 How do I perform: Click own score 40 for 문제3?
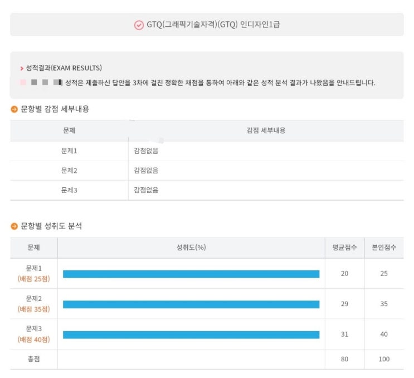[x=384, y=334]
